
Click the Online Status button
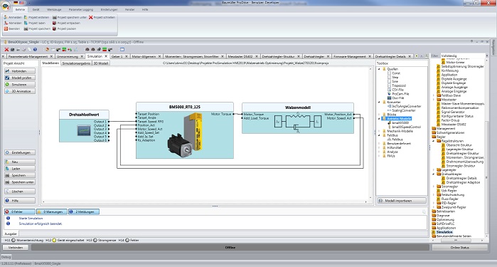459,247
